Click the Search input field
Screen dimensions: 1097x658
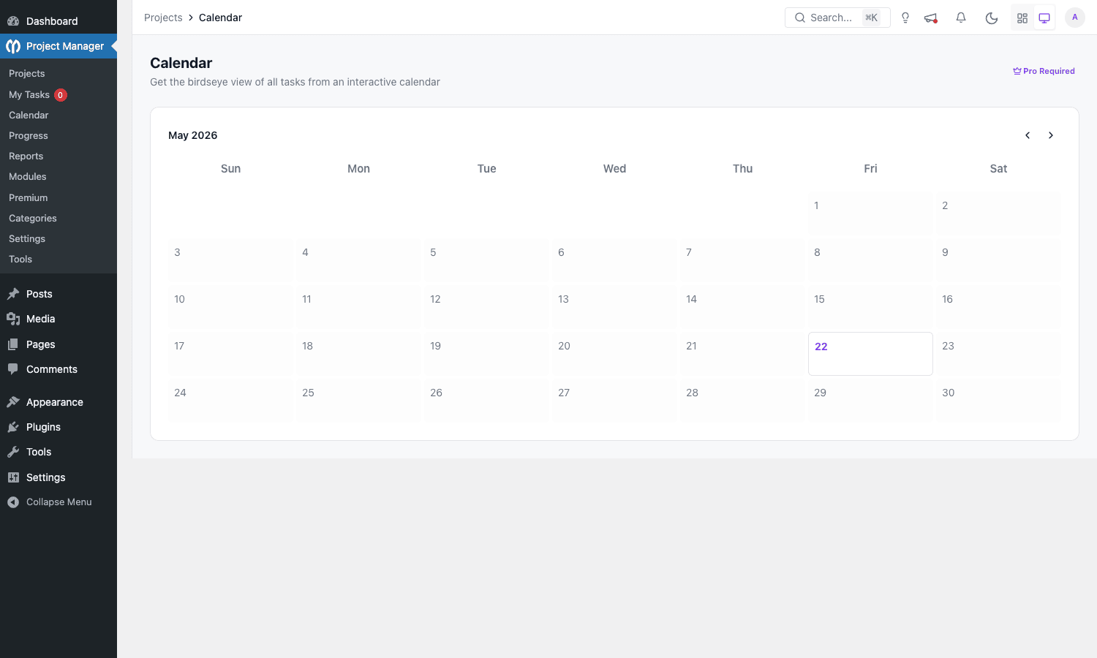coord(837,18)
